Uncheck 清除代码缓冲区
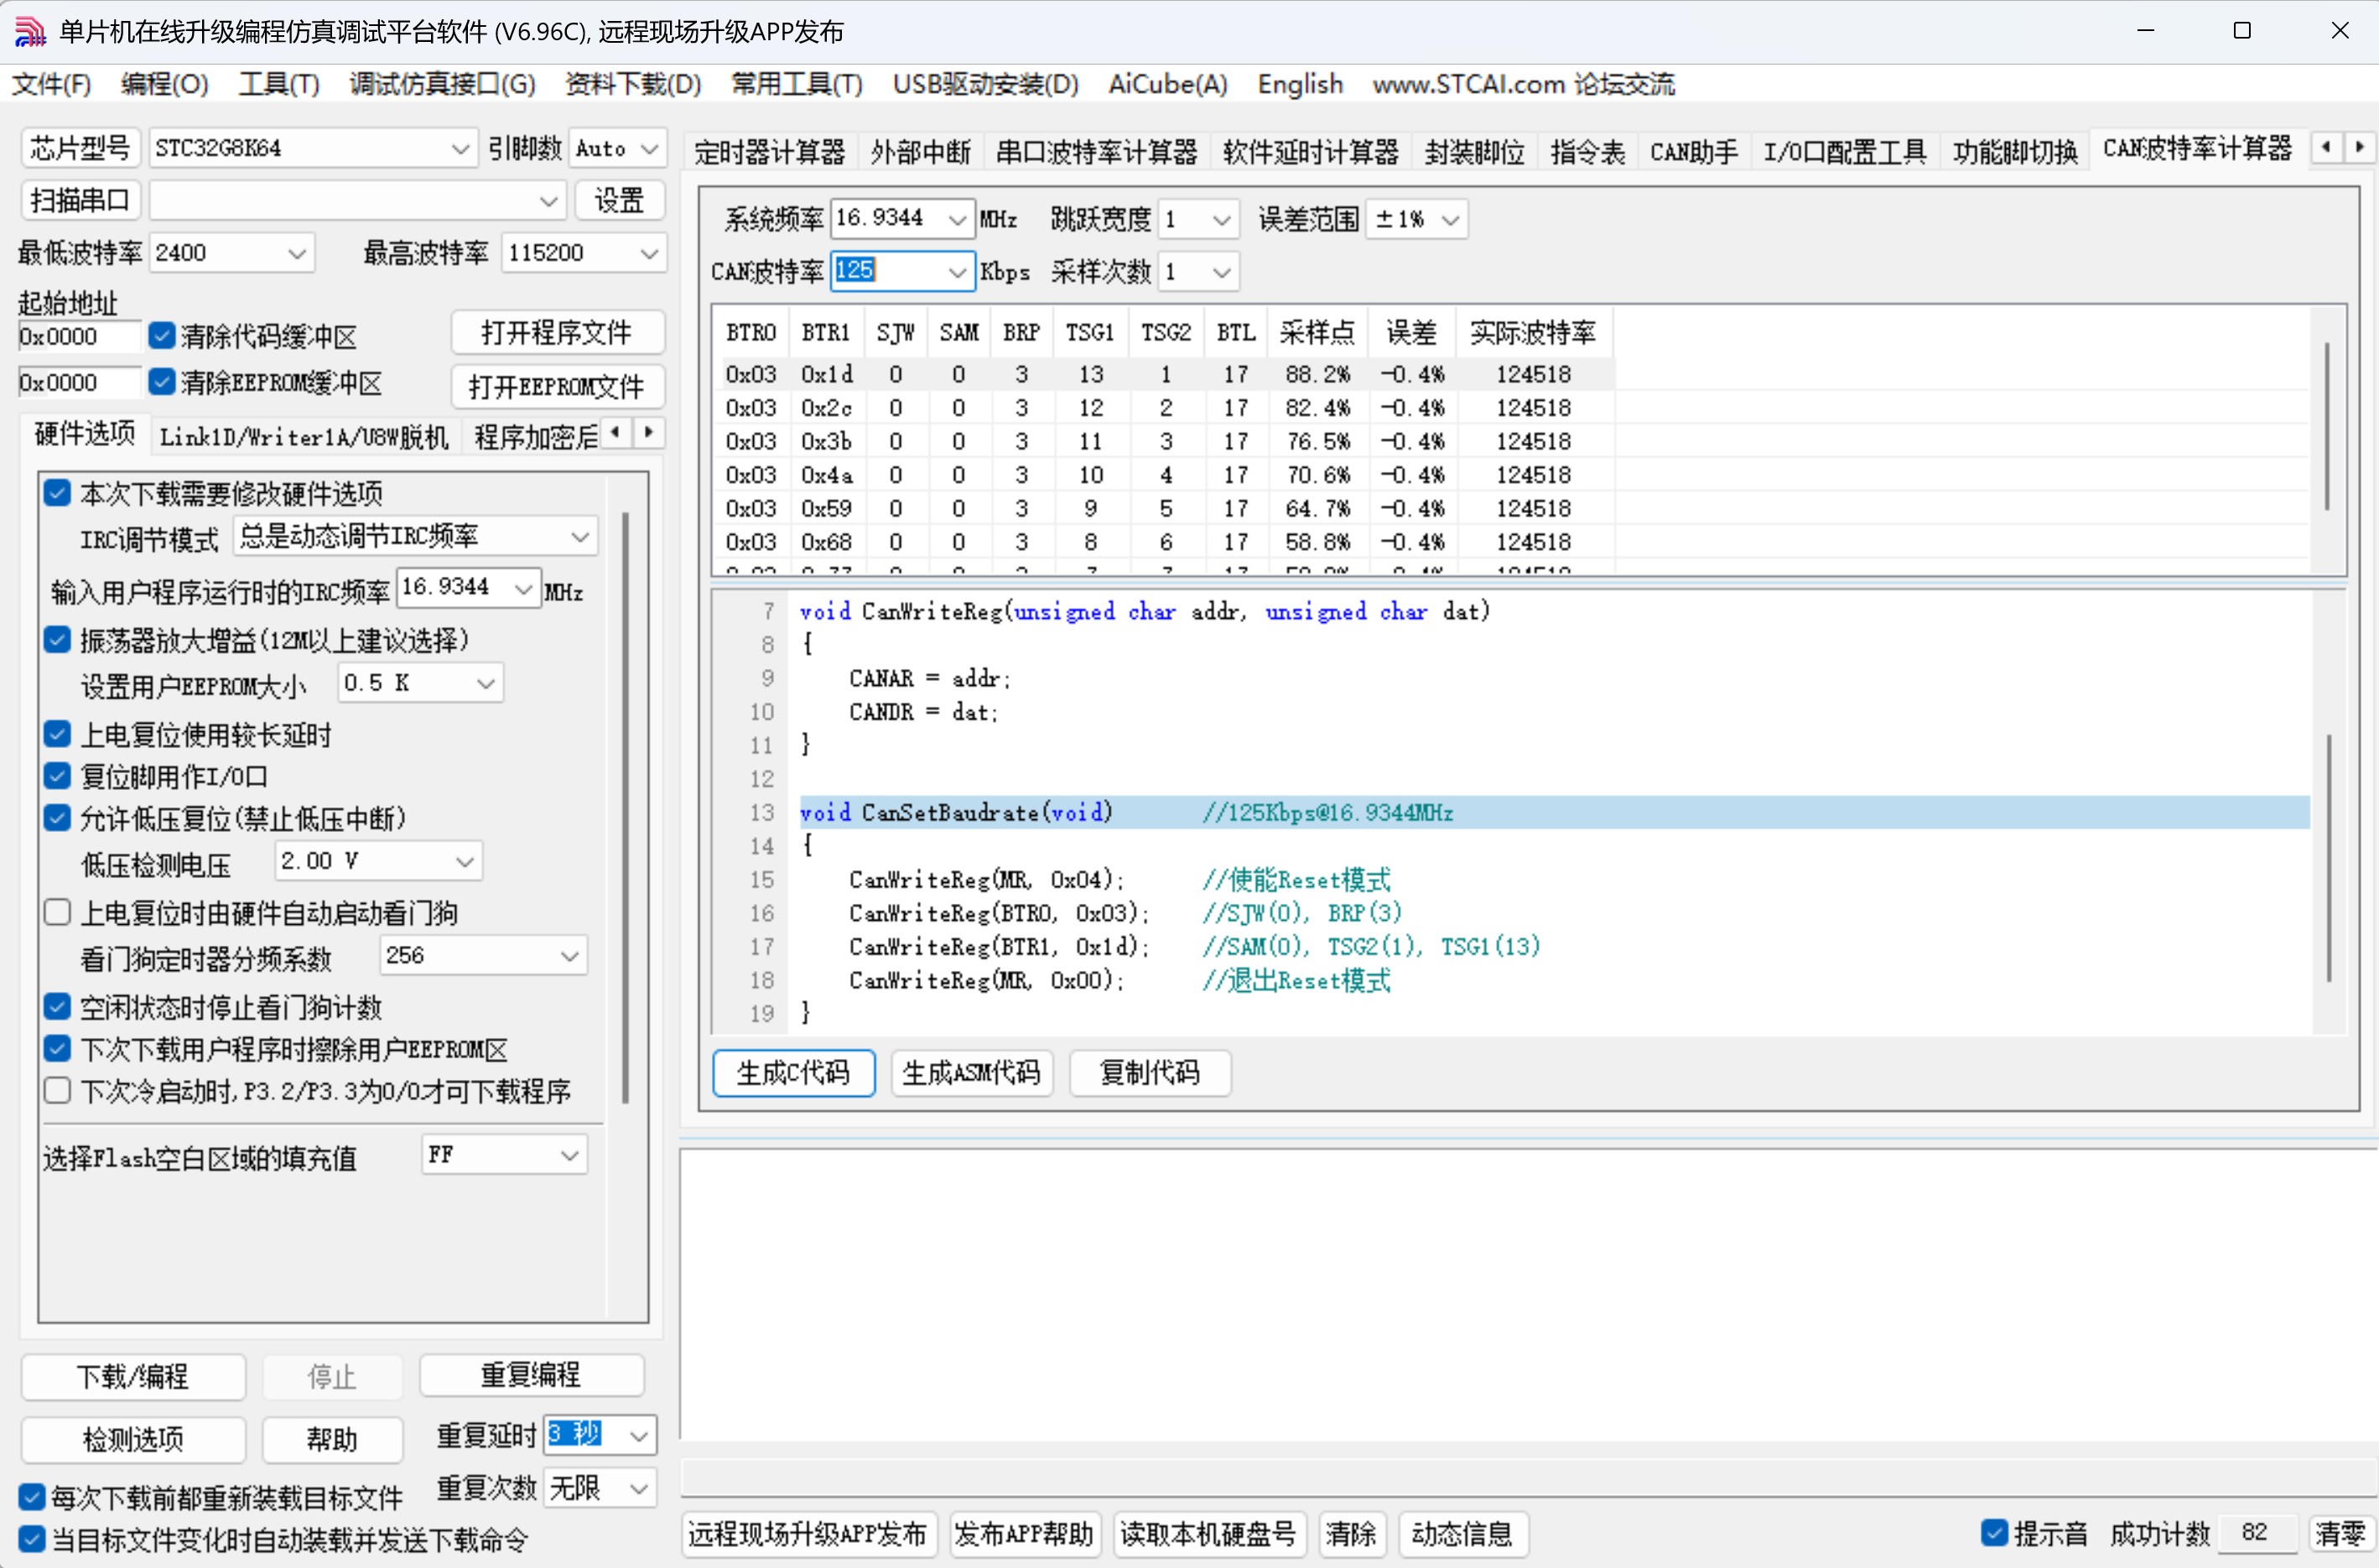 [x=163, y=335]
